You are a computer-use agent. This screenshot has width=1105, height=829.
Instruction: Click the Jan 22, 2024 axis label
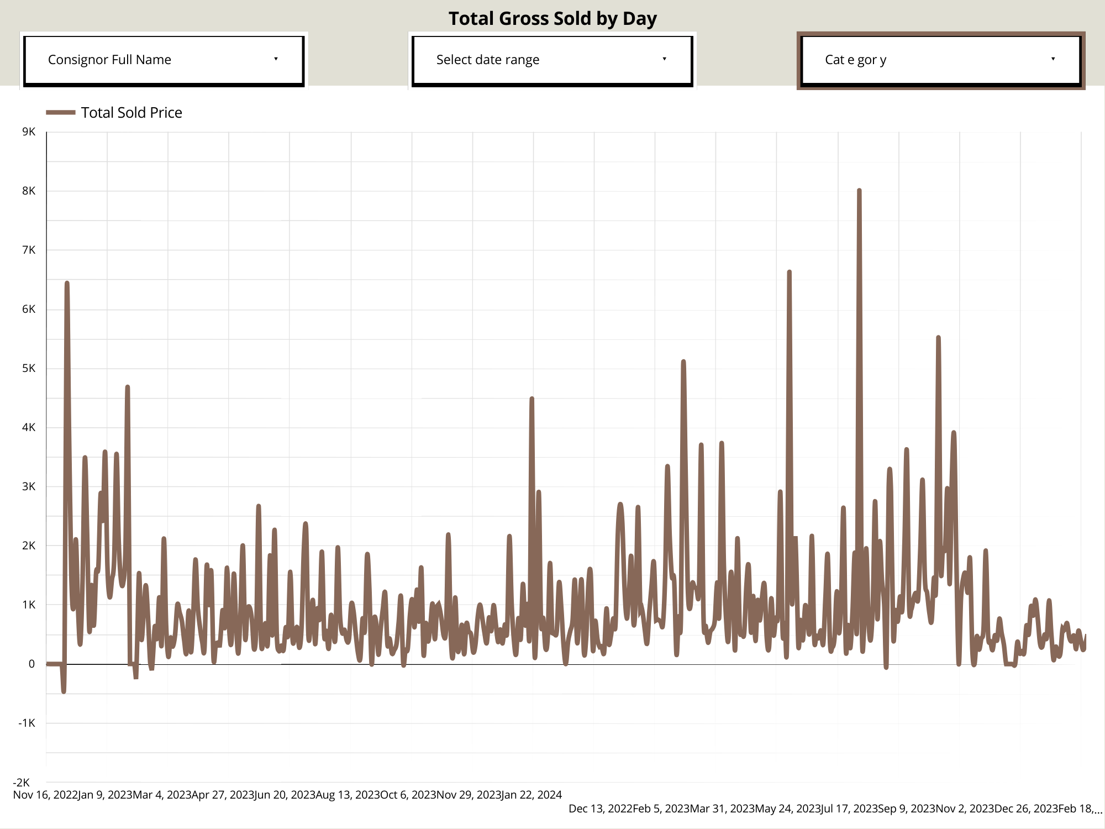532,795
